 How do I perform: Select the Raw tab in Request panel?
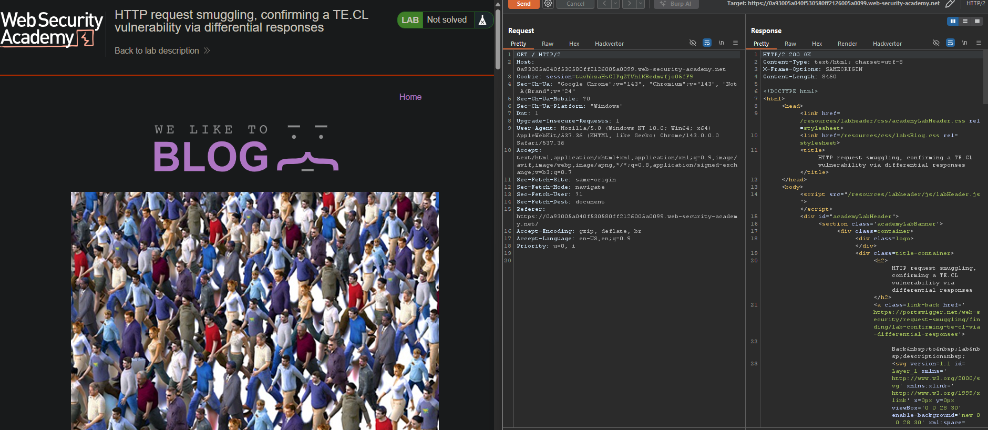548,44
